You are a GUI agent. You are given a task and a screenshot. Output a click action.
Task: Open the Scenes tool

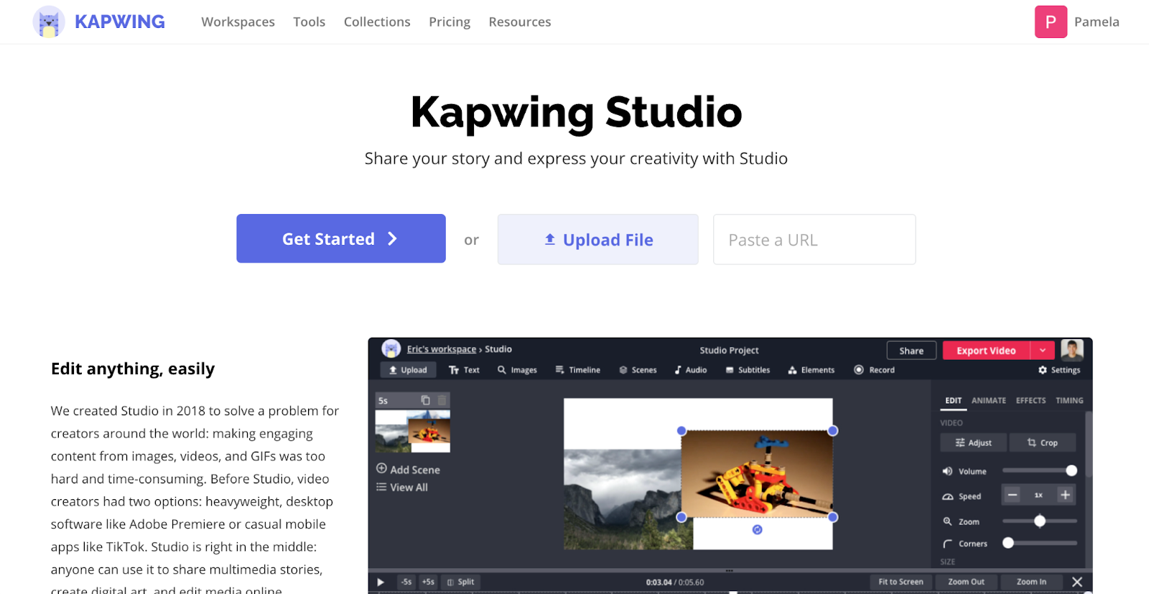(x=638, y=370)
